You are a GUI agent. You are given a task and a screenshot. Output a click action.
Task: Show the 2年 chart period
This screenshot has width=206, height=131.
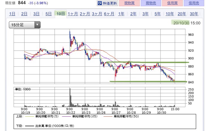tap(133, 14)
